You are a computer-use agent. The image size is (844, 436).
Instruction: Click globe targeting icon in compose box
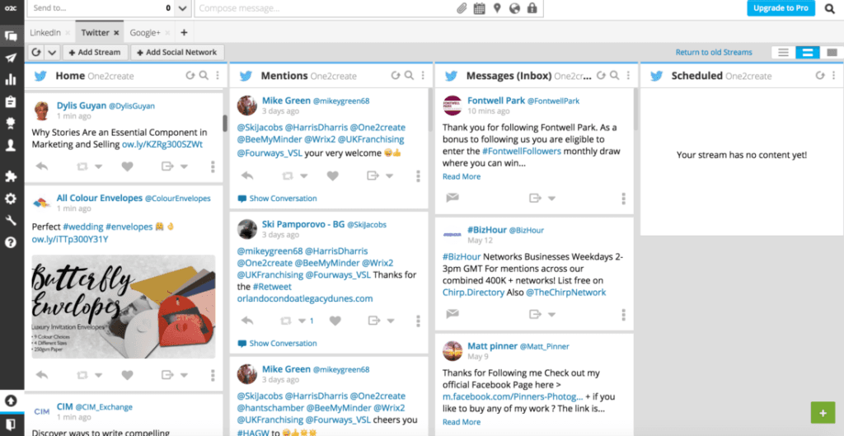click(x=514, y=8)
